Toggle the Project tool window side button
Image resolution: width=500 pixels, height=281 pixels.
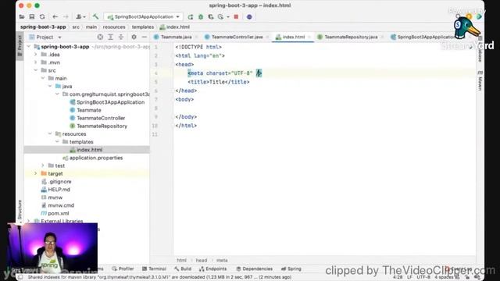click(x=20, y=45)
